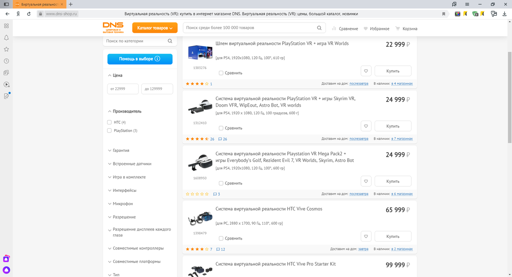Screen dimensions: 512x277
Task: Close the Виртуальная реальность tab
Action: coord(63,4)
